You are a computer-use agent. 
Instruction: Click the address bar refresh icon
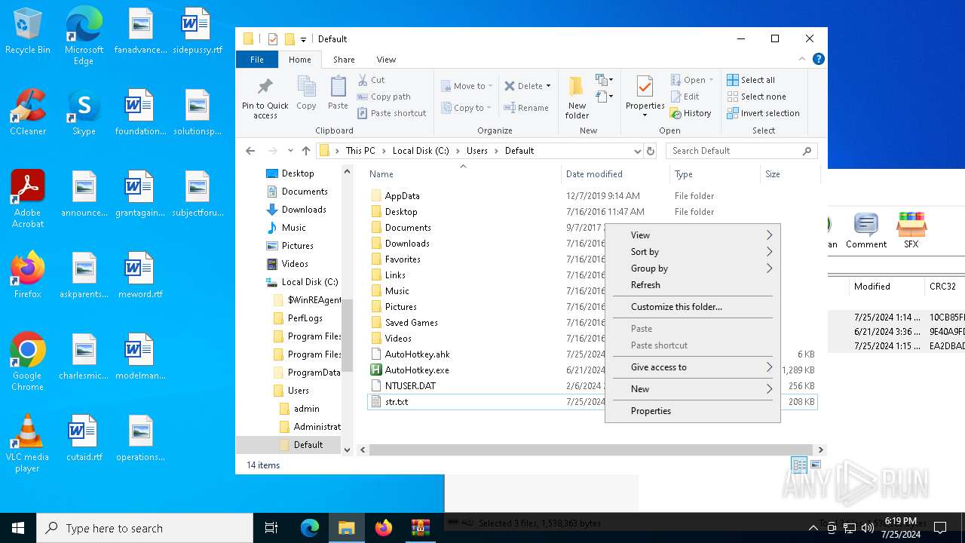tap(651, 151)
